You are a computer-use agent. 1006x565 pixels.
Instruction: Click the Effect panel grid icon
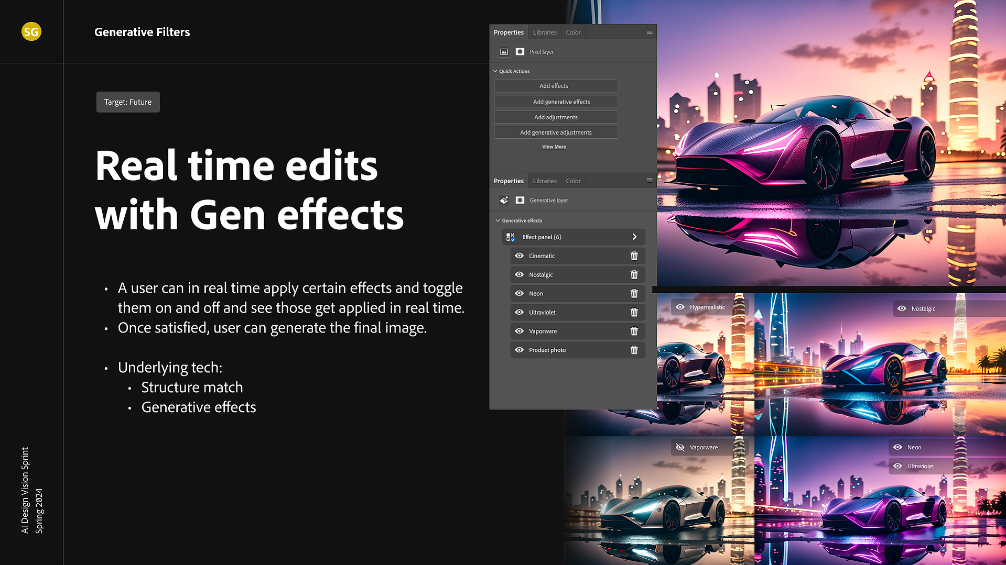tap(510, 237)
